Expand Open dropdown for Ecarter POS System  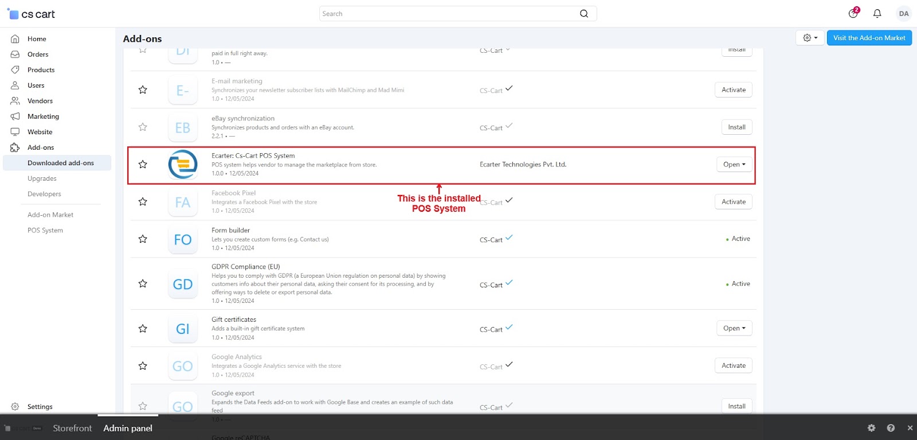pyautogui.click(x=734, y=165)
